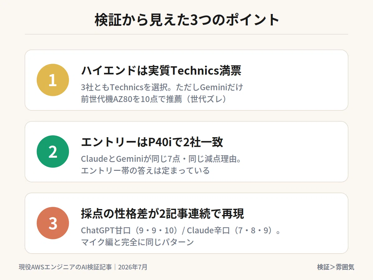Click the green number 2 circle
This screenshot has height=280, width=373.
click(53, 152)
